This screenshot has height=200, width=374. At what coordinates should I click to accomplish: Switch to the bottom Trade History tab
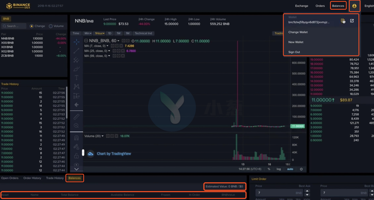click(55, 178)
